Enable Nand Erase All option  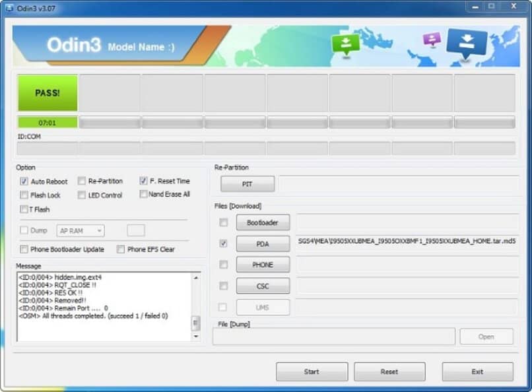pyautogui.click(x=143, y=194)
